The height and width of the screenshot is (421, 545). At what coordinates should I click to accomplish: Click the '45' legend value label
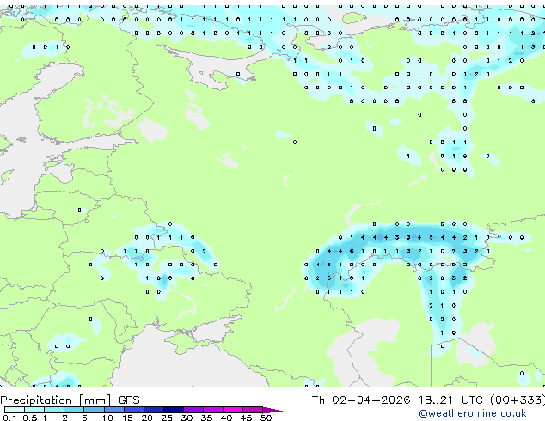(246, 418)
